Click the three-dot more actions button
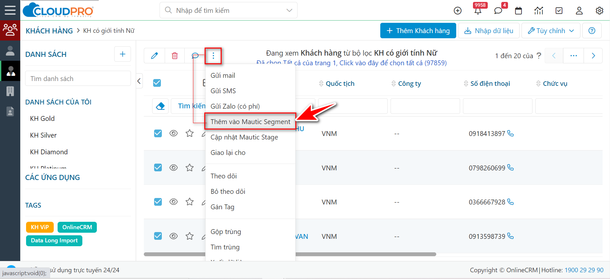Viewport: 610px width, 279px height. click(213, 56)
